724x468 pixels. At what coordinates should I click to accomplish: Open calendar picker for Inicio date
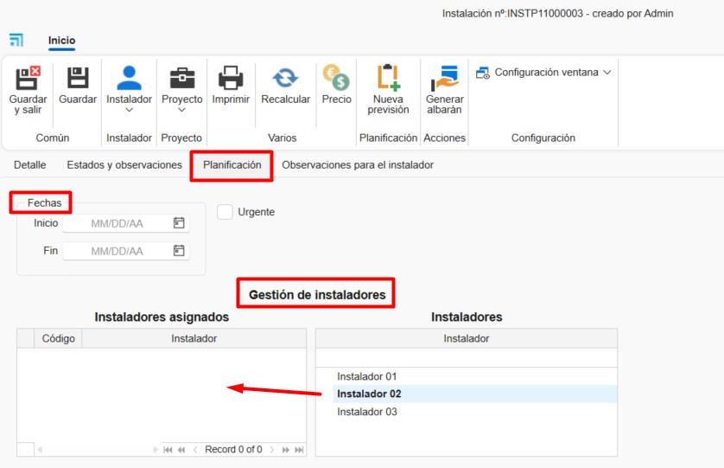[x=179, y=223]
